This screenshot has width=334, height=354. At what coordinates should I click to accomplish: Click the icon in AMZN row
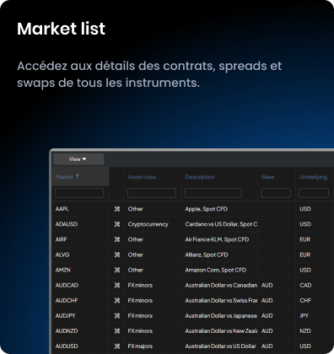117,270
